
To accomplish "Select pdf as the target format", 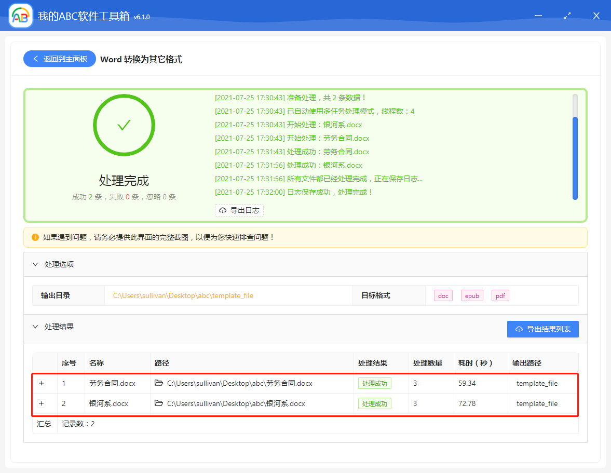I will (x=500, y=295).
